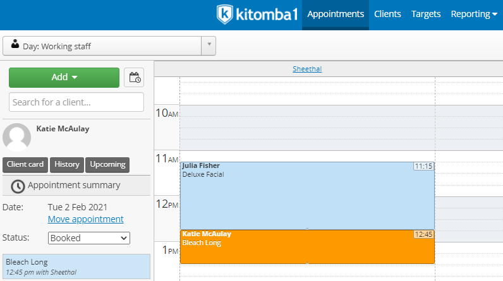
Task: Click the Move appointment link
Action: (x=86, y=219)
